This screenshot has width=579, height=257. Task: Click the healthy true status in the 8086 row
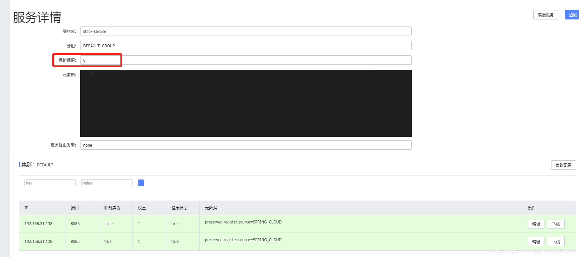point(175,224)
